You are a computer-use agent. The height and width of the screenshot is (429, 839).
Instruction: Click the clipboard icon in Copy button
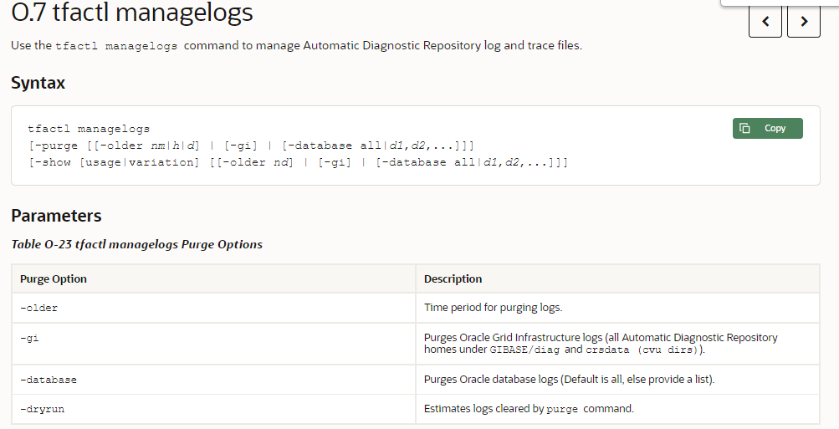pyautogui.click(x=745, y=128)
